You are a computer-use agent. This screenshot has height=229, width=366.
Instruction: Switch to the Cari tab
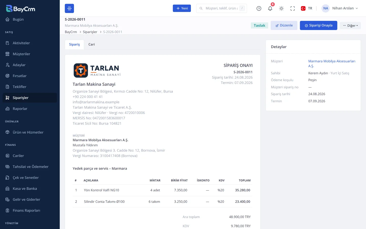coord(91,44)
